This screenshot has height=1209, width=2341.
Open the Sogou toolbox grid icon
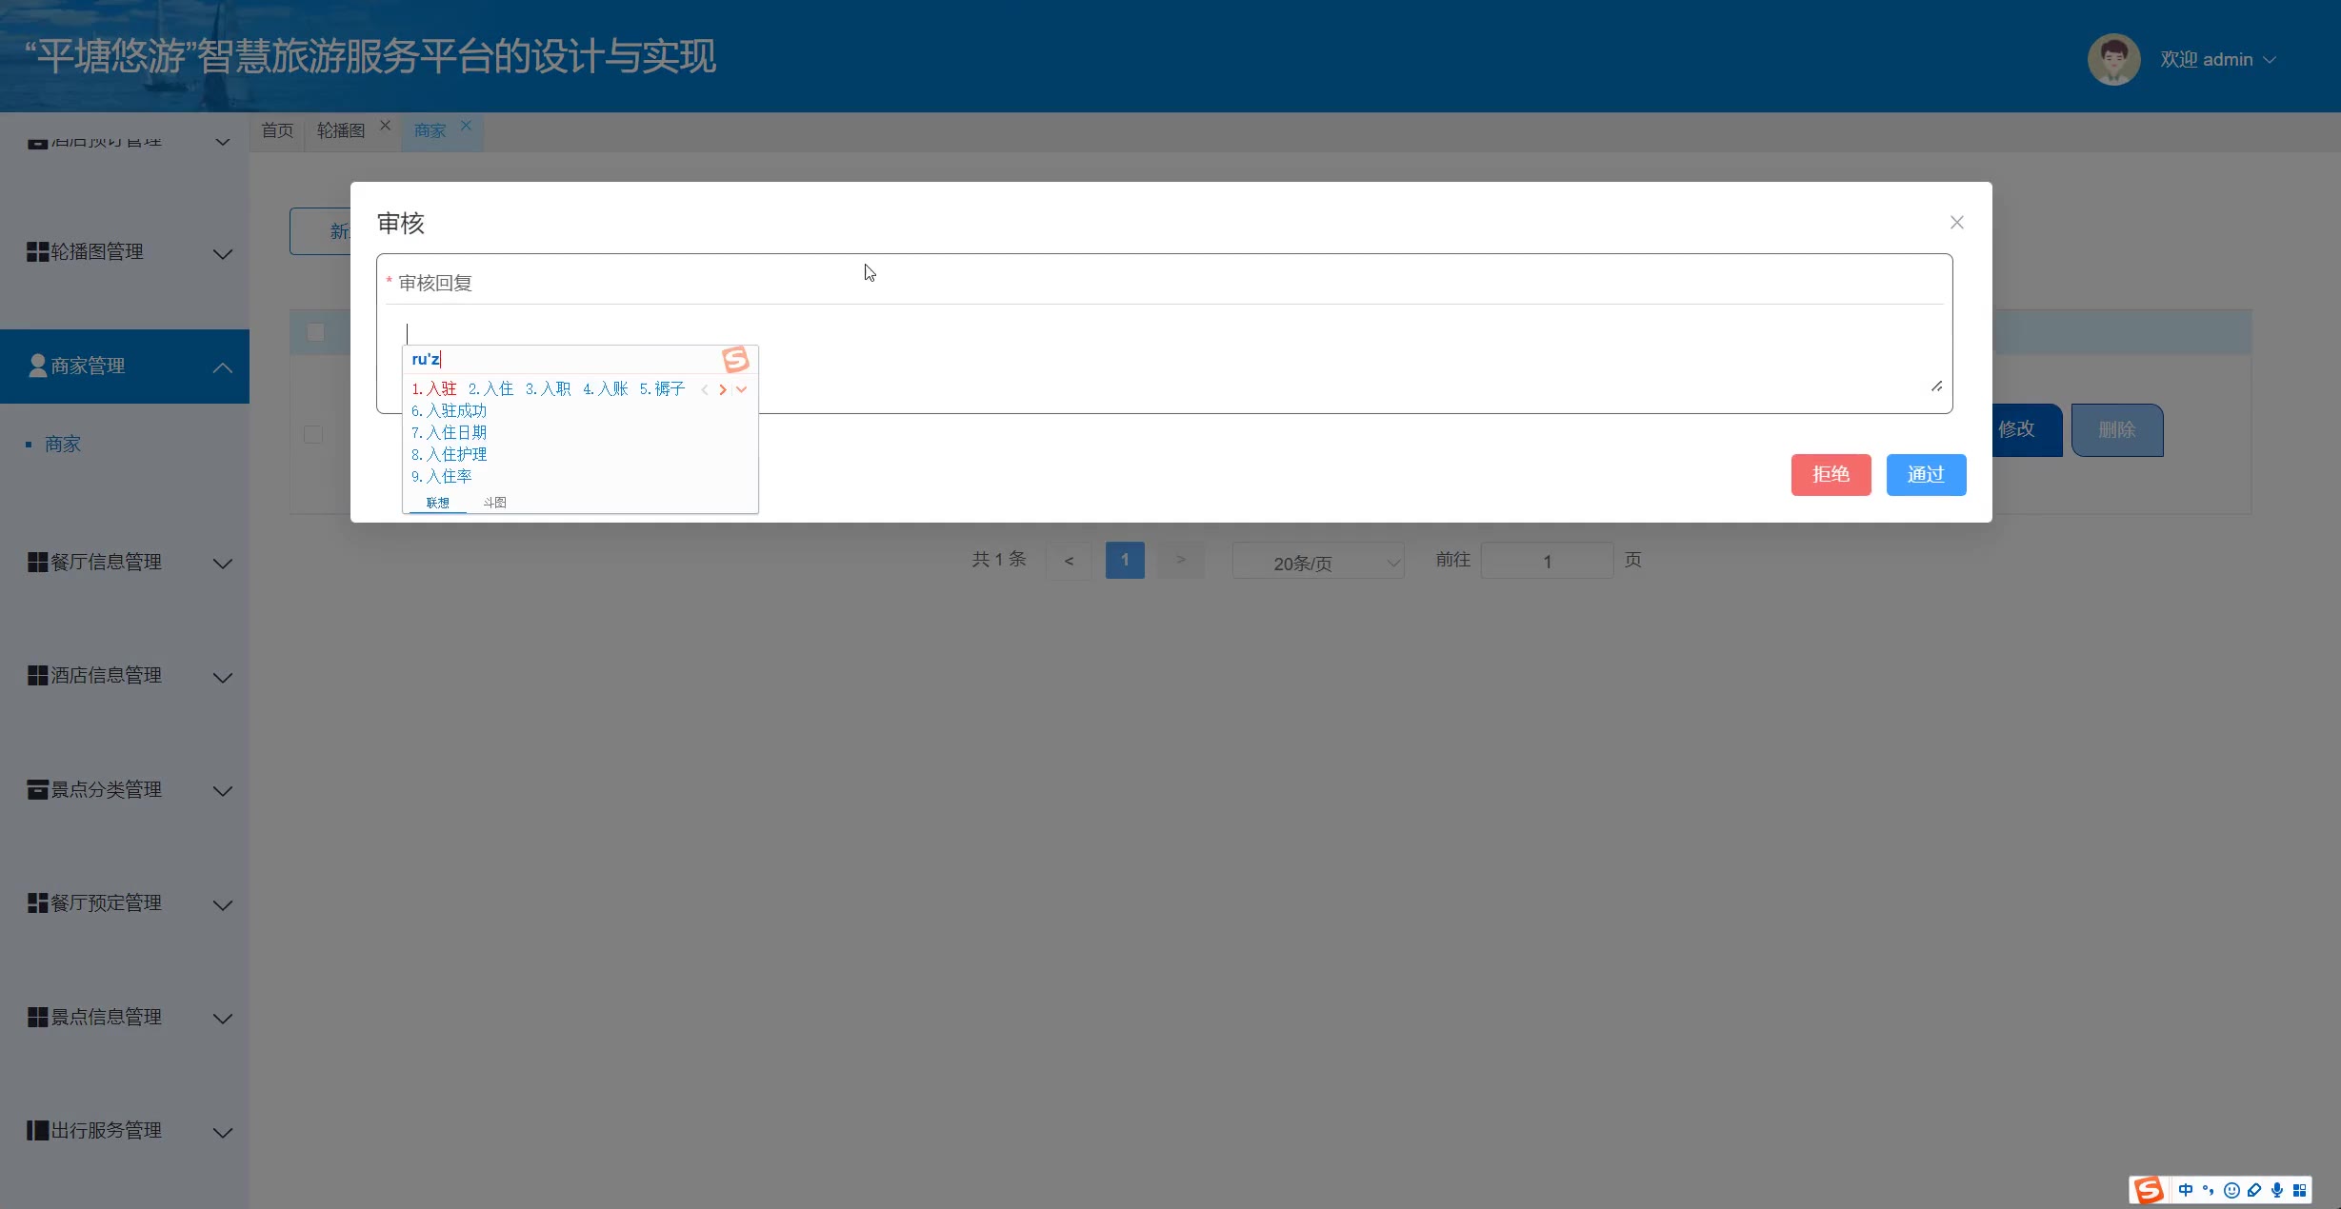click(x=2299, y=1190)
